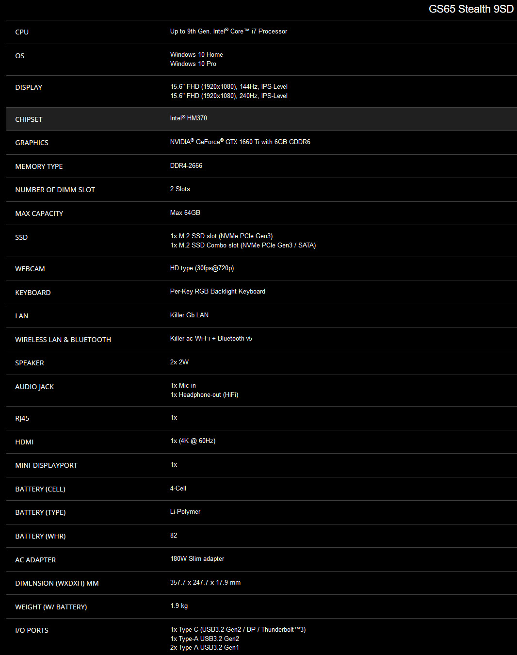Select the HDMI row label
The width and height of the screenshot is (517, 655).
(x=24, y=442)
